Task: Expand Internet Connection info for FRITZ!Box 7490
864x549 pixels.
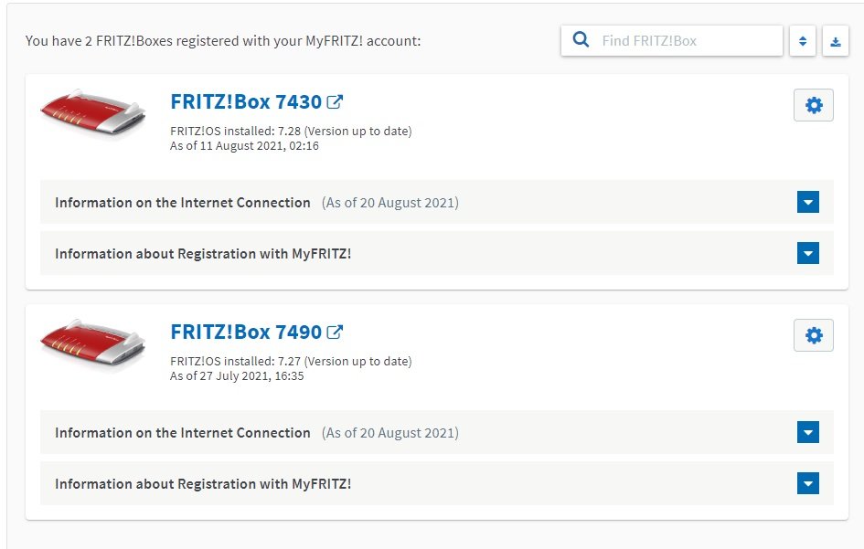Action: coord(808,432)
